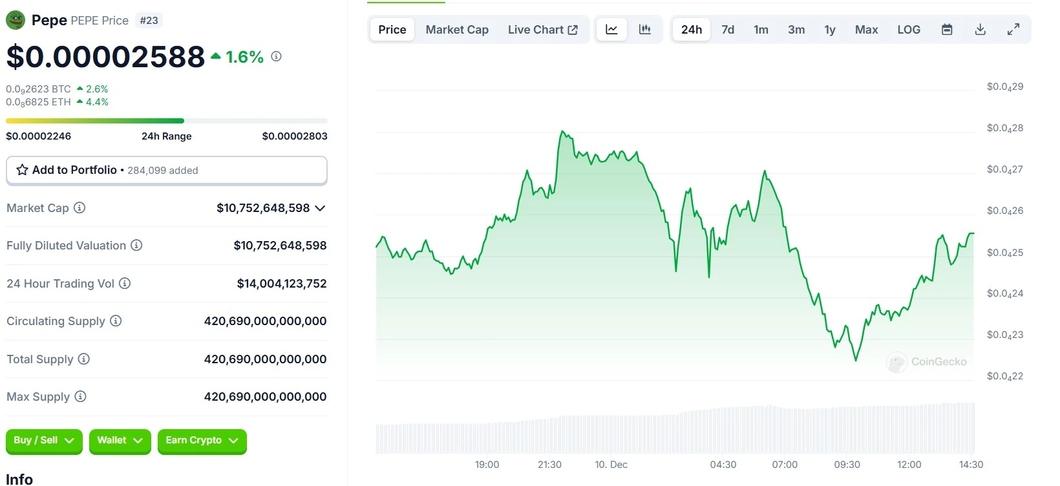Click the volume bars below the chart
Viewport: 1060px width, 486px height.
[675, 428]
